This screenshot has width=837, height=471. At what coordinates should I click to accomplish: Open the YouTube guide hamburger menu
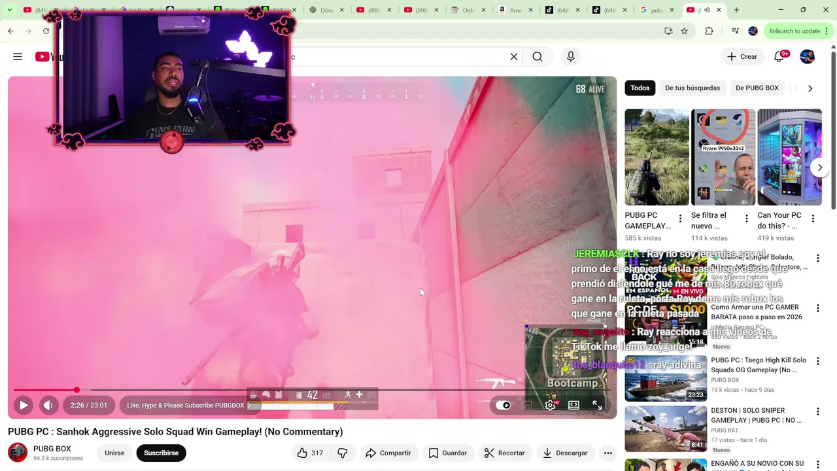[x=18, y=57]
